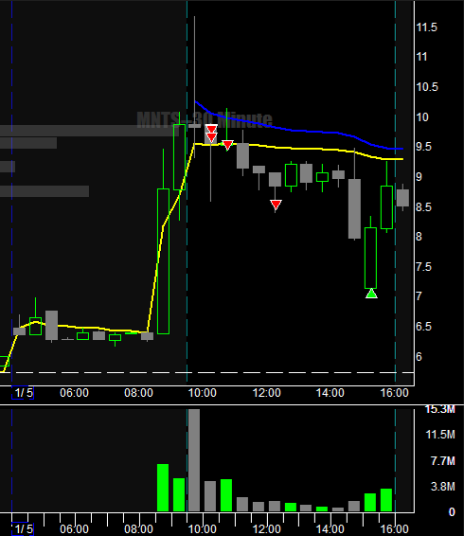Click 10:00 on the volume panel time axis

pyautogui.click(x=203, y=529)
